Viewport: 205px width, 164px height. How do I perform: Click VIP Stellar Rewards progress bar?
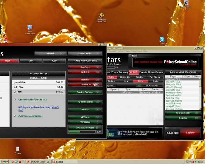[82, 132]
